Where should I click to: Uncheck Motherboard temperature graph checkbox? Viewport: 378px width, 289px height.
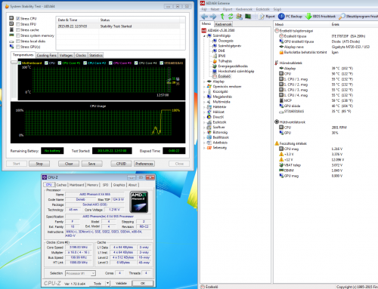(x=20, y=63)
